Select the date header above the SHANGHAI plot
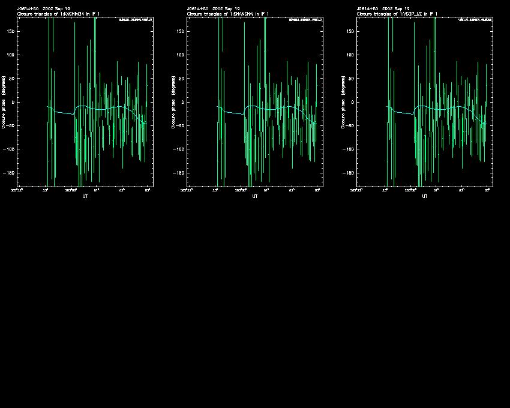510x408 pixels. click(214, 9)
